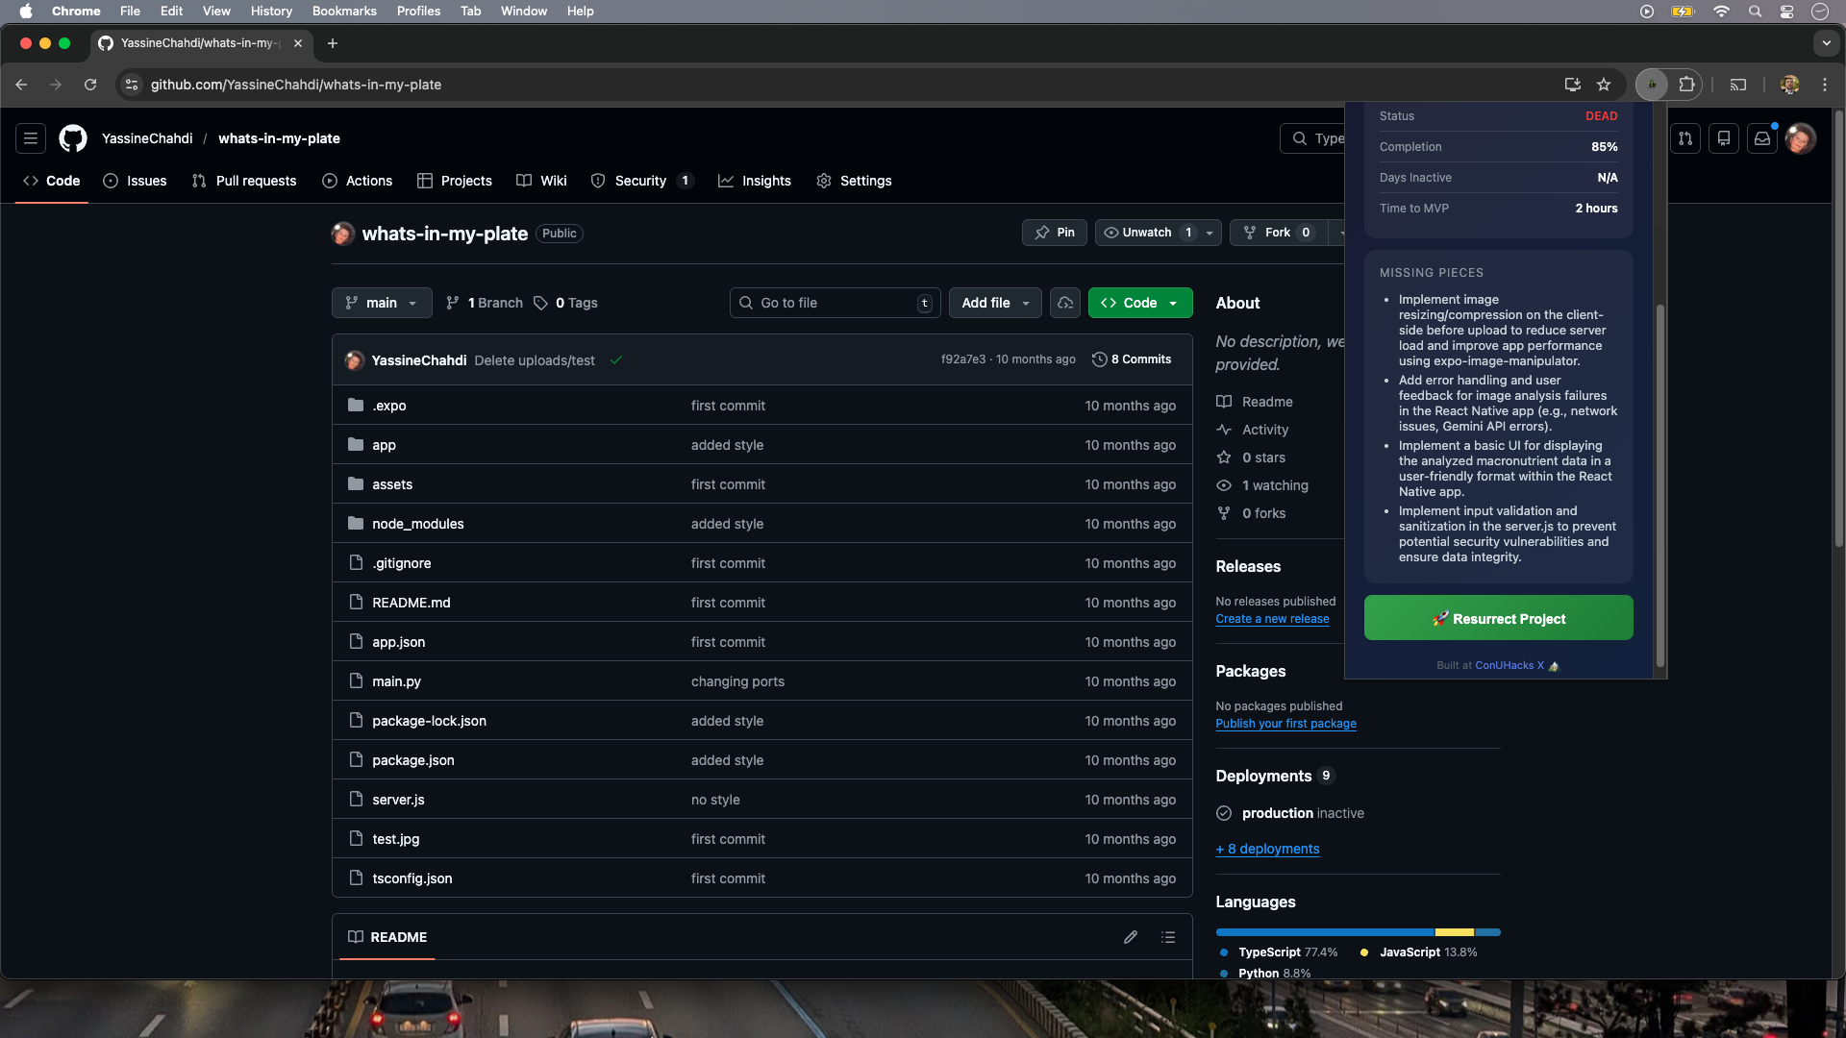This screenshot has width=1846, height=1038.
Task: Open the Create a new release link
Action: [1272, 619]
